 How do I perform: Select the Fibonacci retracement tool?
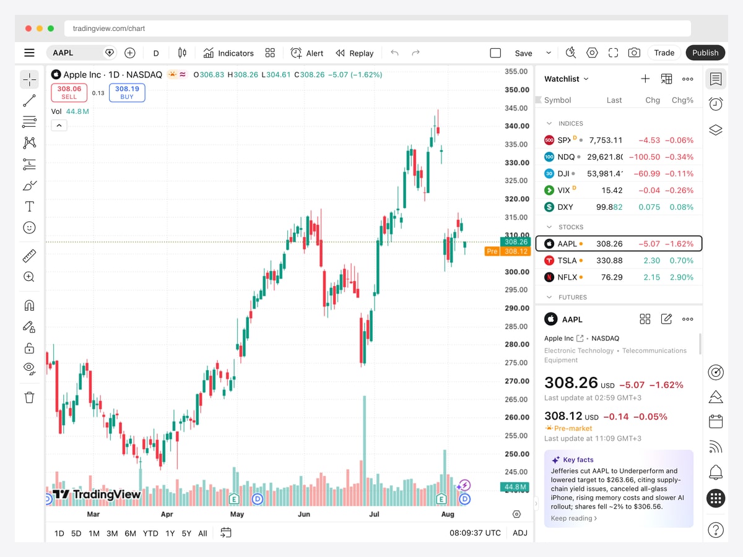[x=29, y=121]
